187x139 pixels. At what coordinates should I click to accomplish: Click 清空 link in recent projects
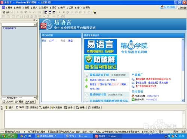(x=70, y=41)
